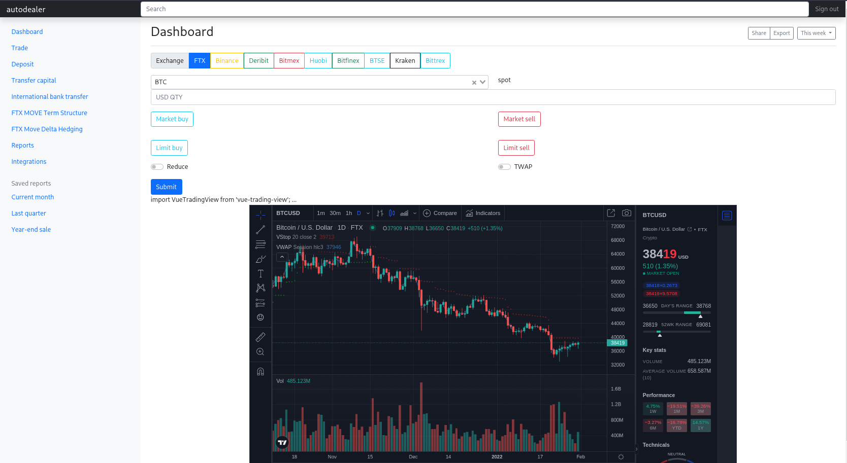Focus the top Search field
This screenshot has width=847, height=463.
pos(474,9)
